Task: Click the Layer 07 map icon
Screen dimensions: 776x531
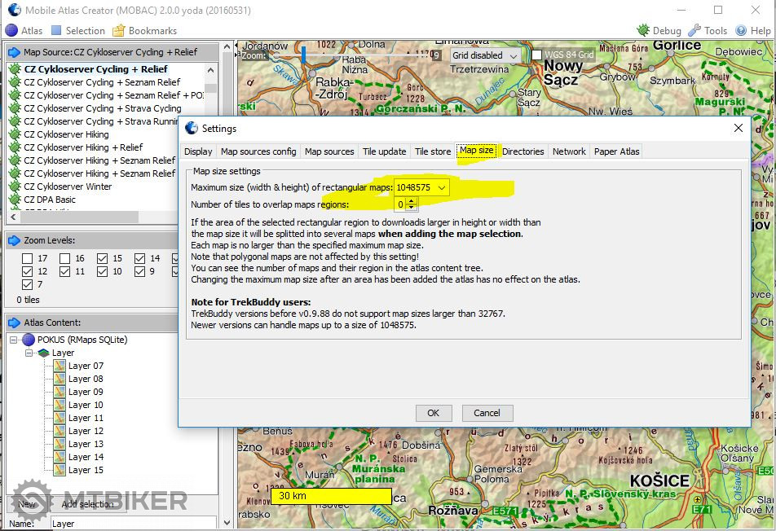Action: [x=59, y=366]
